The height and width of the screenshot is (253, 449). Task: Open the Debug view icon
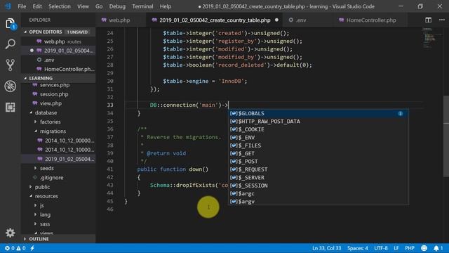11,86
